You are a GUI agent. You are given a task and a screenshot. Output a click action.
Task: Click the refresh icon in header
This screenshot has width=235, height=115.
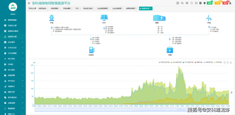pyautogui.click(x=192, y=3)
